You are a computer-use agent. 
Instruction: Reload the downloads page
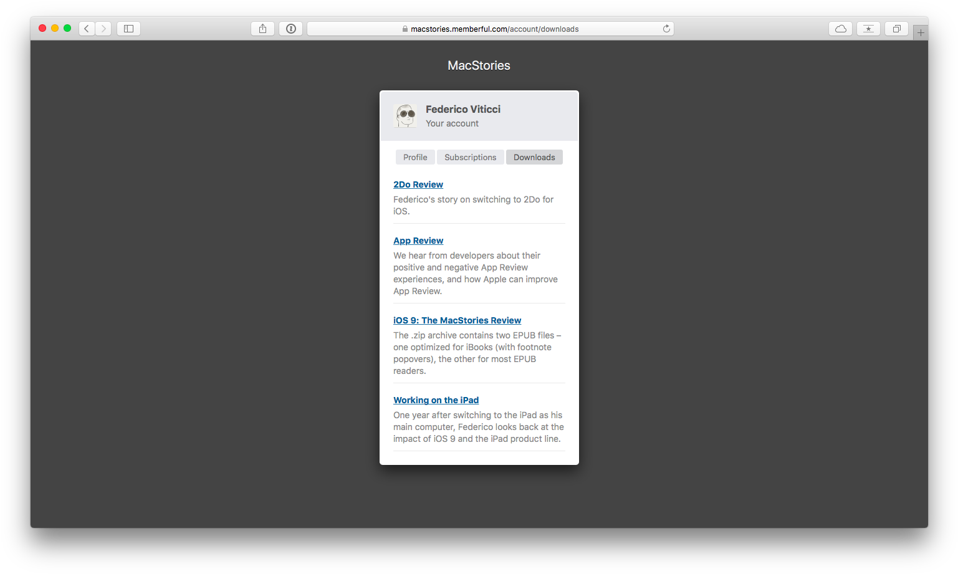[666, 28]
